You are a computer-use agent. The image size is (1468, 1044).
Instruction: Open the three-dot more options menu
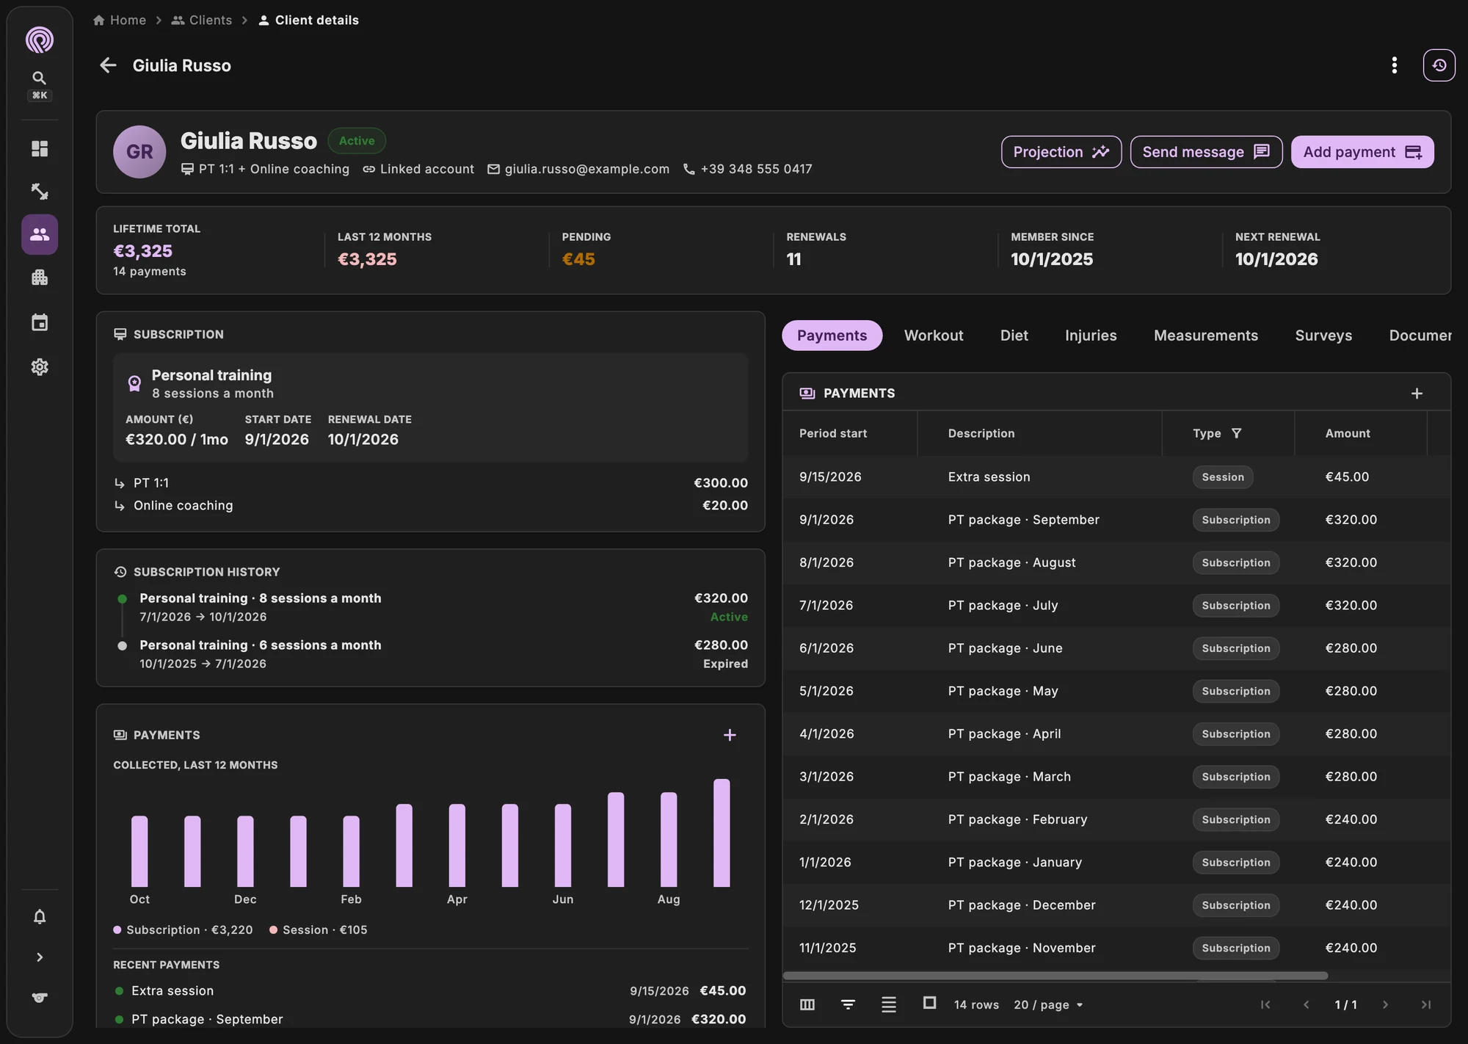[1394, 65]
